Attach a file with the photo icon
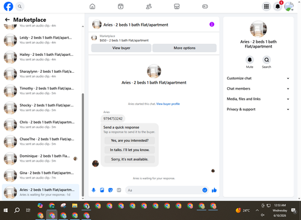 click(x=102, y=190)
